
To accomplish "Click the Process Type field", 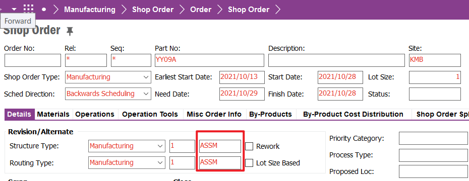I will point(433,155).
